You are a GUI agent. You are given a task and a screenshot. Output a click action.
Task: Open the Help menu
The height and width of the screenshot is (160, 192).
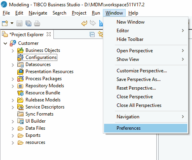(133, 13)
